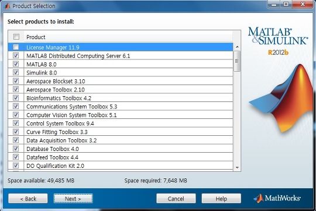Uncheck DO Qualification Kit 2.0 checkbox

pyautogui.click(x=16, y=166)
